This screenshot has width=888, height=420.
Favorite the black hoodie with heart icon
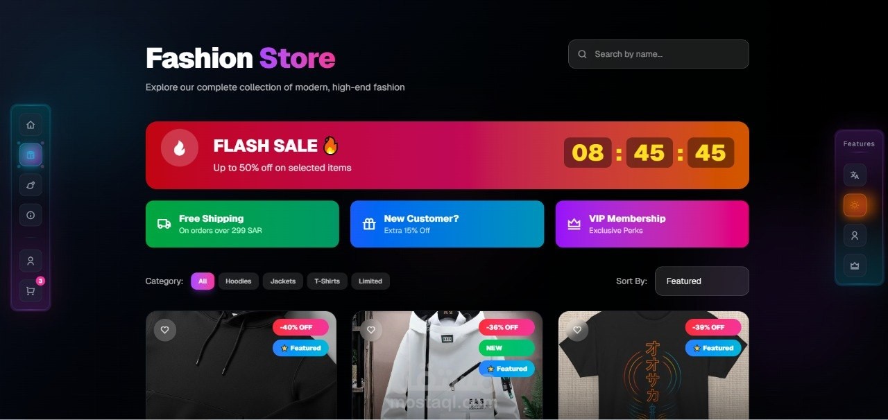coord(165,330)
